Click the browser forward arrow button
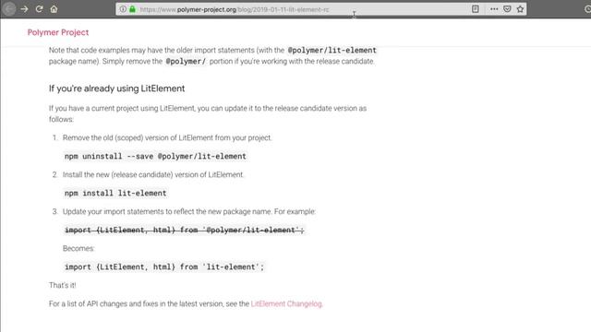This screenshot has width=591, height=332. click(25, 9)
